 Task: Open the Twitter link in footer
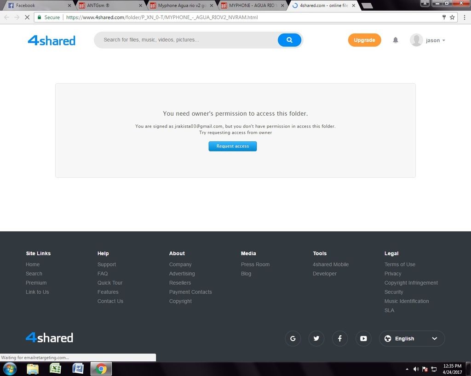pos(316,339)
